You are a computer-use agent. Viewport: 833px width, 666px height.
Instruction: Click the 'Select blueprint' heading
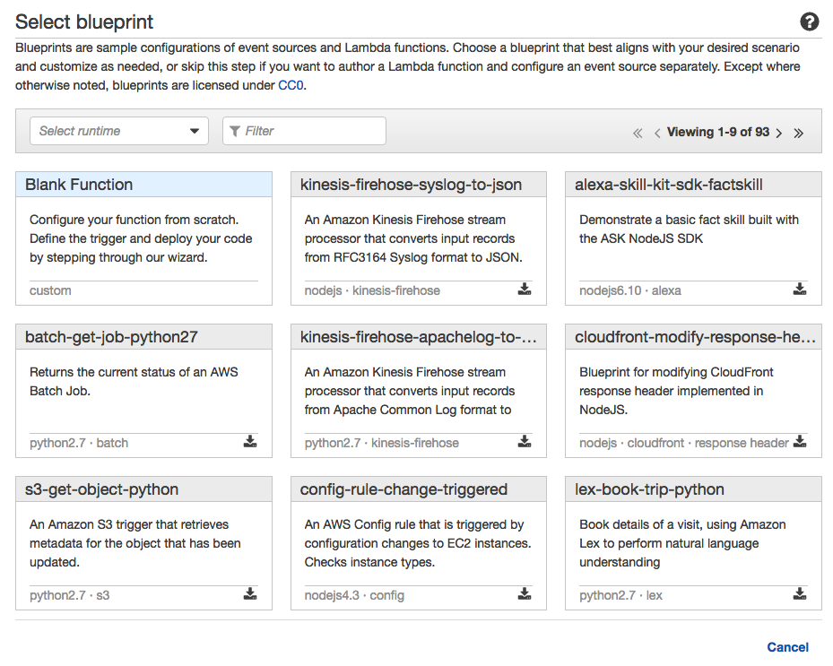[x=84, y=22]
